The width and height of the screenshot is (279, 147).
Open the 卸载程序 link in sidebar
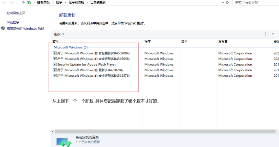click(13, 23)
